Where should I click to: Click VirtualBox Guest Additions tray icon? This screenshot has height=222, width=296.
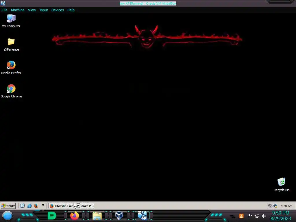point(275,206)
